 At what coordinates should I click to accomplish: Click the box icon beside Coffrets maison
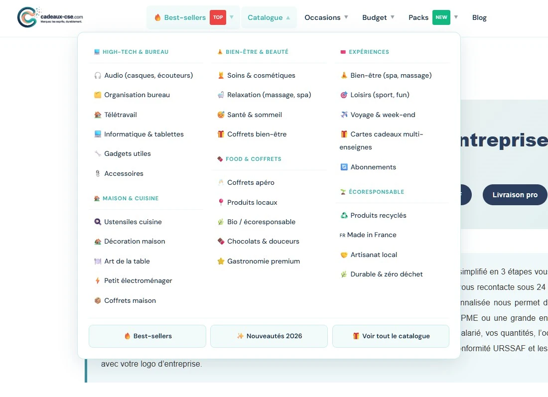click(98, 300)
